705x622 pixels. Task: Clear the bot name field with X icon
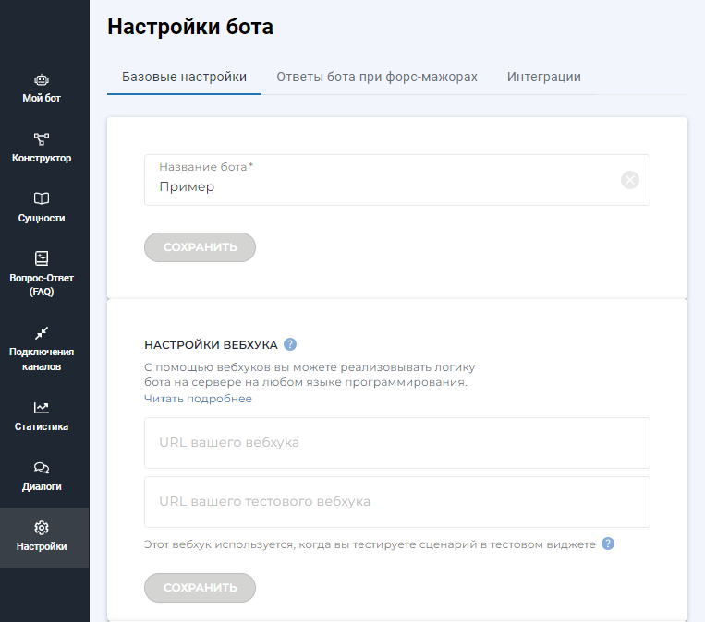(630, 180)
